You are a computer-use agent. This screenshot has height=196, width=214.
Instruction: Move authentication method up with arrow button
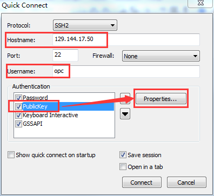pos(125,98)
